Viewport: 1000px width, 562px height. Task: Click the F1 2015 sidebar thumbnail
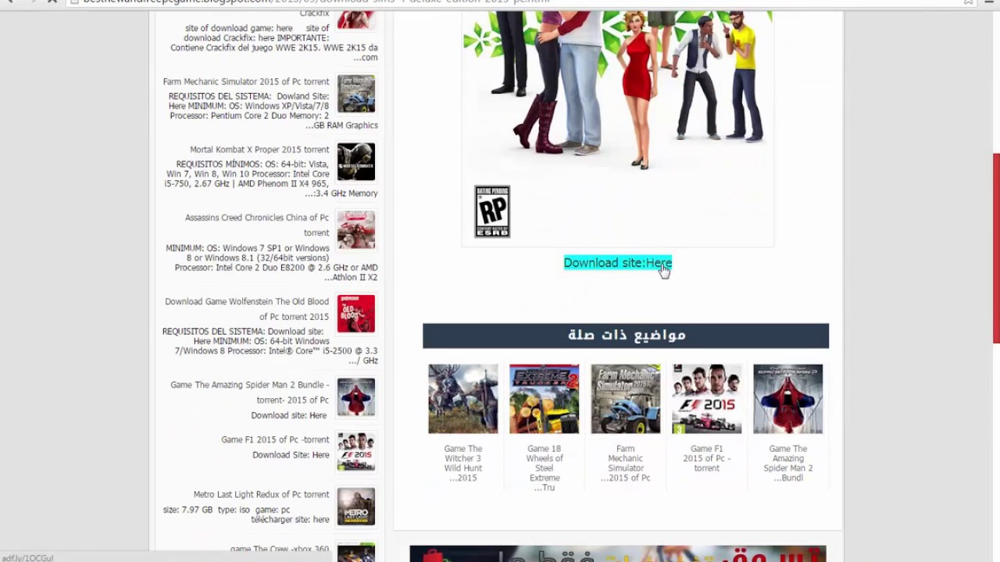tap(356, 452)
